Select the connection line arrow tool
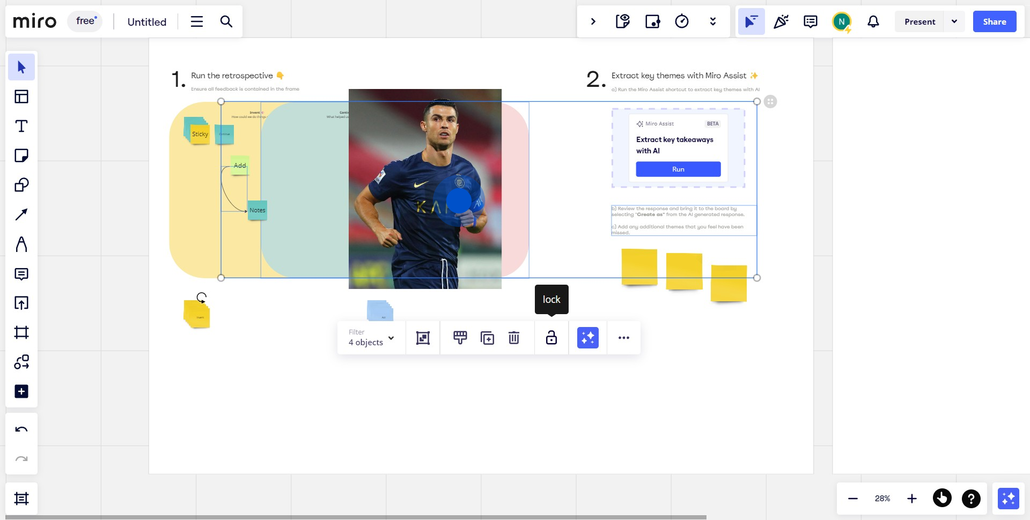This screenshot has height=520, width=1030. click(x=21, y=214)
